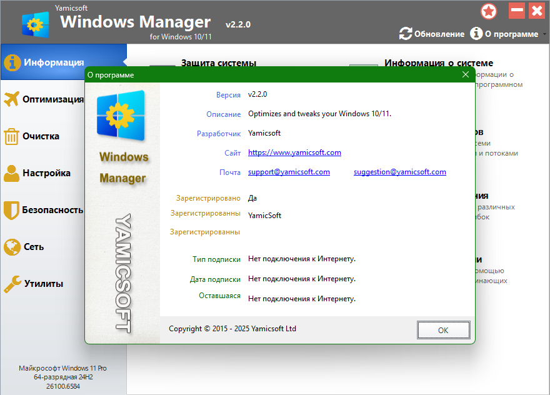Go to the Очистка section
Viewport: 550px width, 395px height.
point(41,136)
